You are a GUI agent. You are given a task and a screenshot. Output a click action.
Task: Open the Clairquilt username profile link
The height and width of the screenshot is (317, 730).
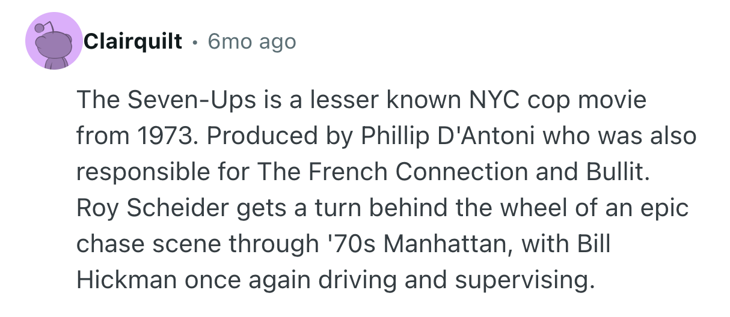(x=133, y=41)
